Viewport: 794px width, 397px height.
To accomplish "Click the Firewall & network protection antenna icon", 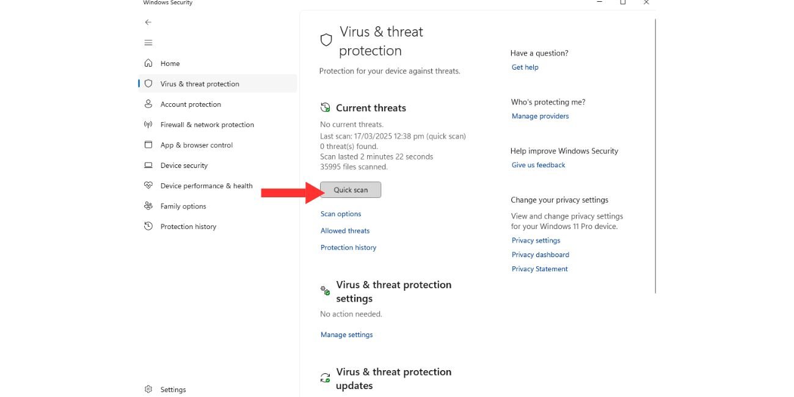I will coord(148,125).
